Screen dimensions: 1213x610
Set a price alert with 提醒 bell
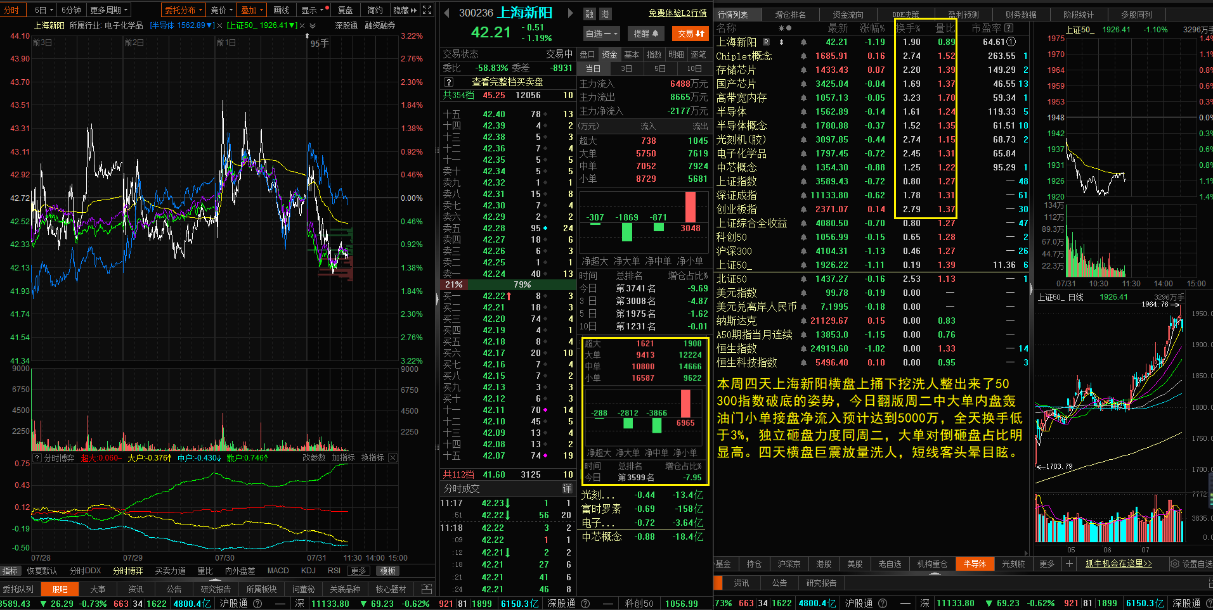point(645,34)
